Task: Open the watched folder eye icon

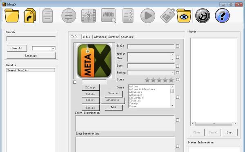Action: tap(184, 16)
